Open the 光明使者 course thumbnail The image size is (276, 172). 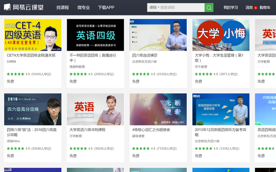[x=158, y=109]
